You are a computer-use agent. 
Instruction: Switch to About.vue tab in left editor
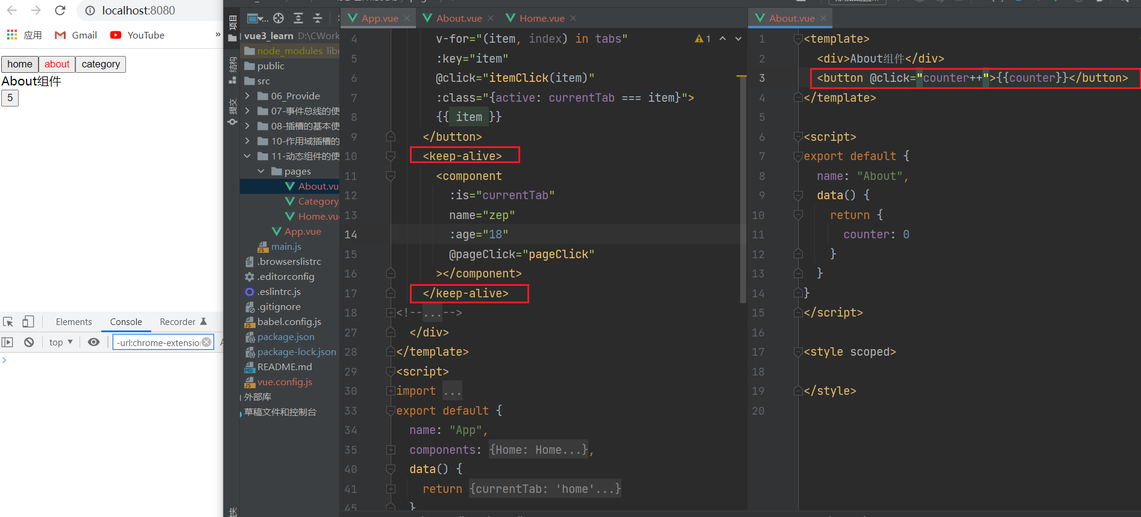coord(459,18)
